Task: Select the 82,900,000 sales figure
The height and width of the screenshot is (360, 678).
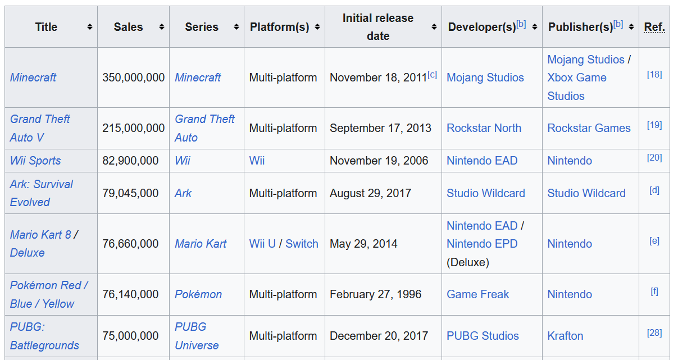Action: pos(130,161)
